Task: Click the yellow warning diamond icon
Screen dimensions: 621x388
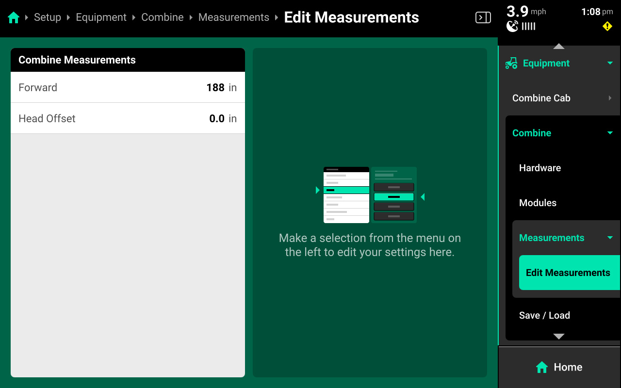Action: (x=607, y=27)
